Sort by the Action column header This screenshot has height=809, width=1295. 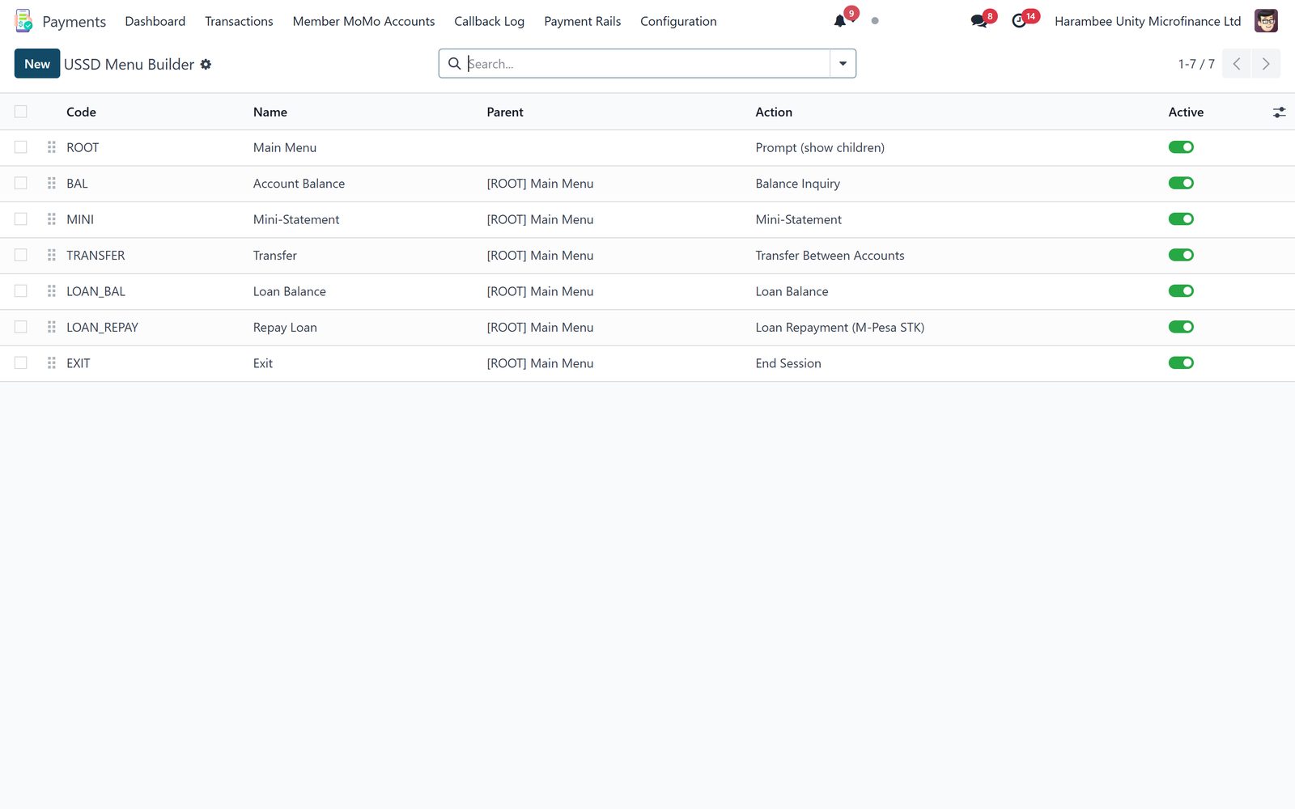[x=774, y=112]
